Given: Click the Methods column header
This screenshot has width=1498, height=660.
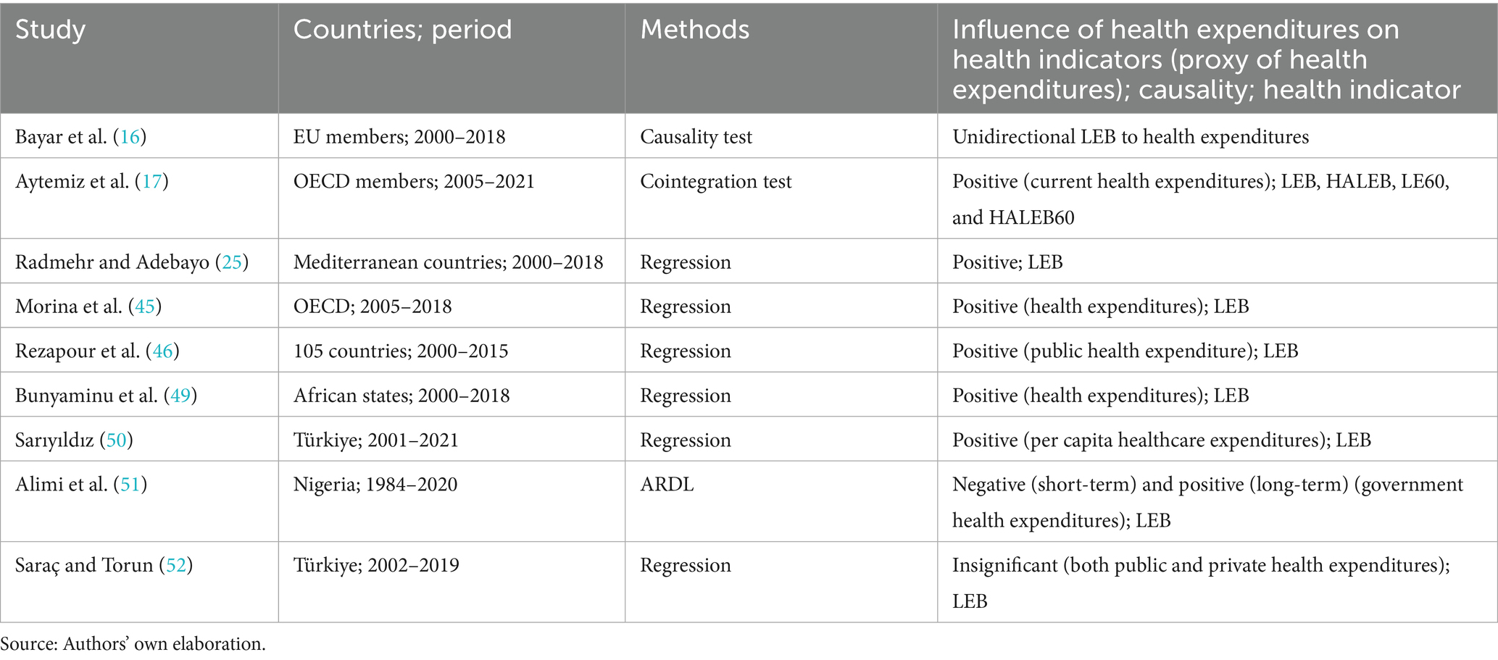Looking at the screenshot, I should 694,30.
